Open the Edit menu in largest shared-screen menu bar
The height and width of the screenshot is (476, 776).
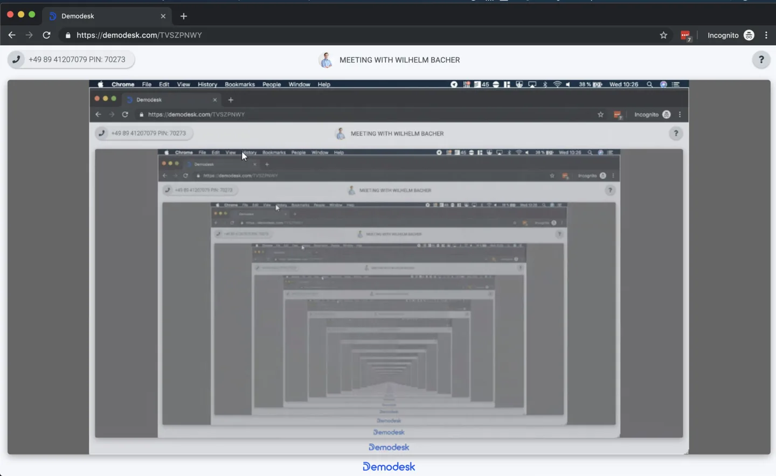pyautogui.click(x=164, y=85)
